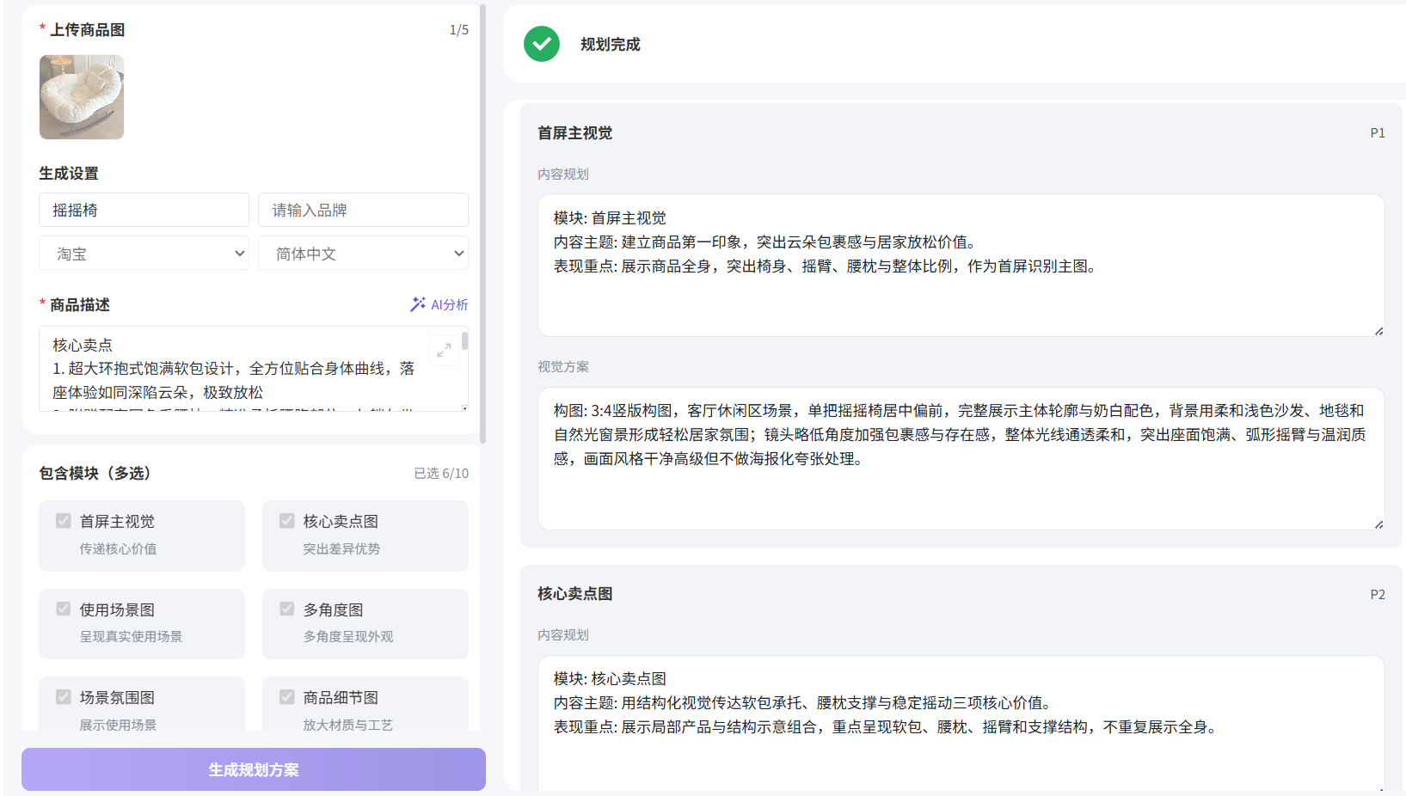Screen dimensions: 1406x796
Task: Toggle the 场景氛围图 checkbox
Action: click(64, 697)
